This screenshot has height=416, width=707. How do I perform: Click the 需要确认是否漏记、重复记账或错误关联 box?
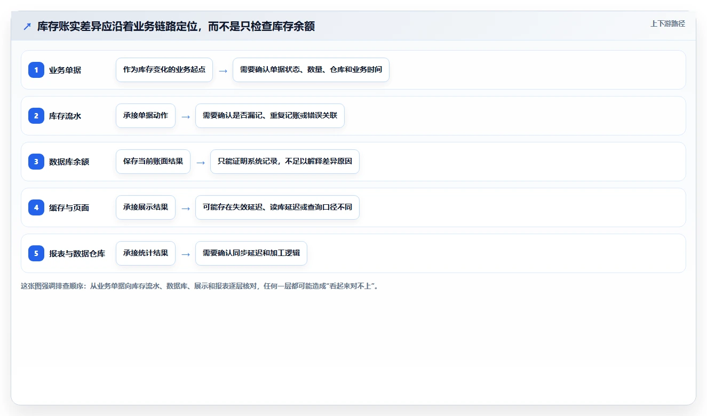click(x=270, y=116)
